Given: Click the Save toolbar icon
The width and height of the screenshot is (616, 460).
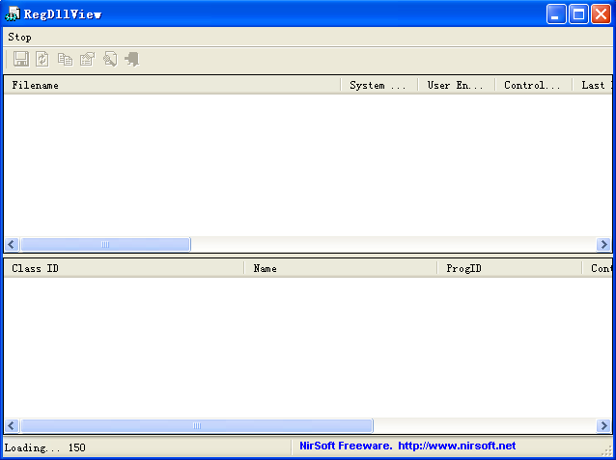Looking at the screenshot, I should pyautogui.click(x=20, y=59).
